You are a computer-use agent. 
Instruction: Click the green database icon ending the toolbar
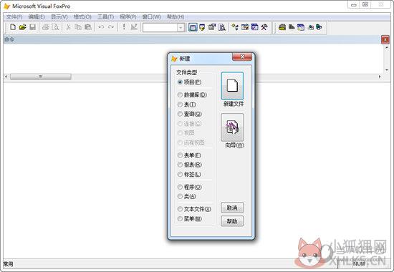coord(319,27)
